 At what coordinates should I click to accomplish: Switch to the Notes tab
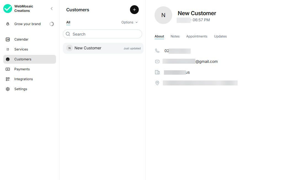pyautogui.click(x=175, y=36)
